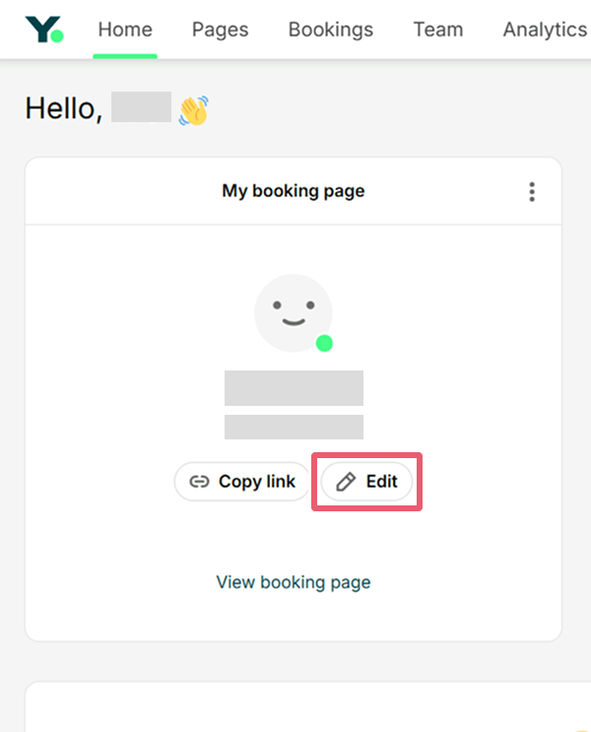Click the My booking page heading
Image resolution: width=591 pixels, height=732 pixels.
pyautogui.click(x=294, y=191)
